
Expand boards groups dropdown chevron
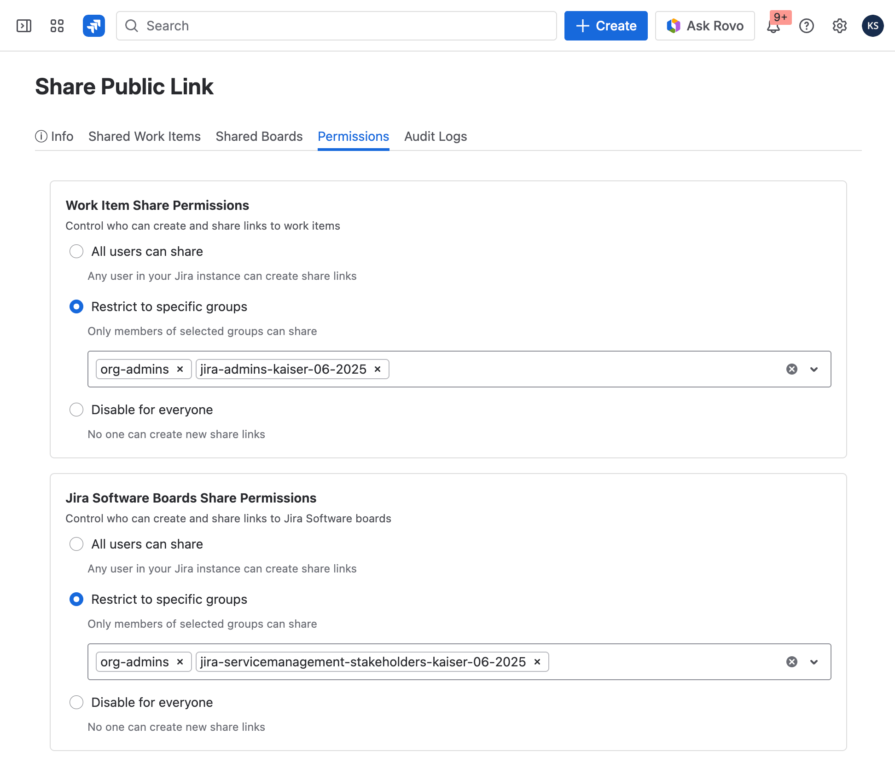(814, 662)
